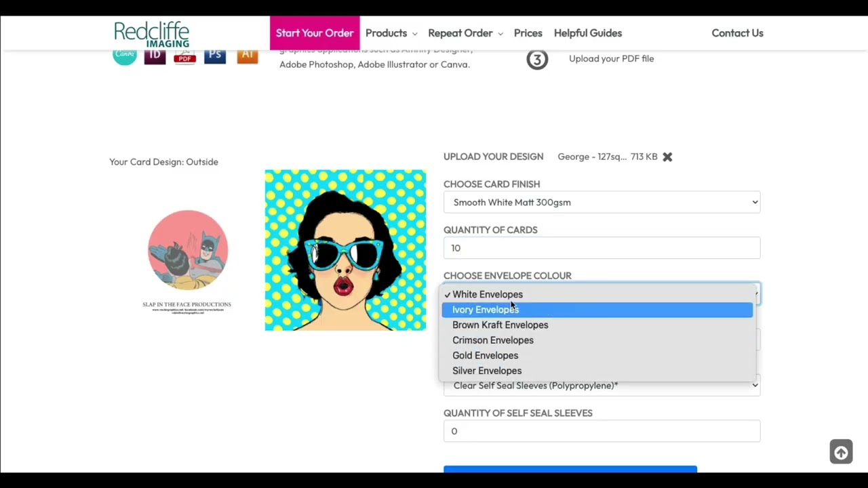The height and width of the screenshot is (488, 868).
Task: Click Your Card Design: Outside label
Action: coord(163,162)
